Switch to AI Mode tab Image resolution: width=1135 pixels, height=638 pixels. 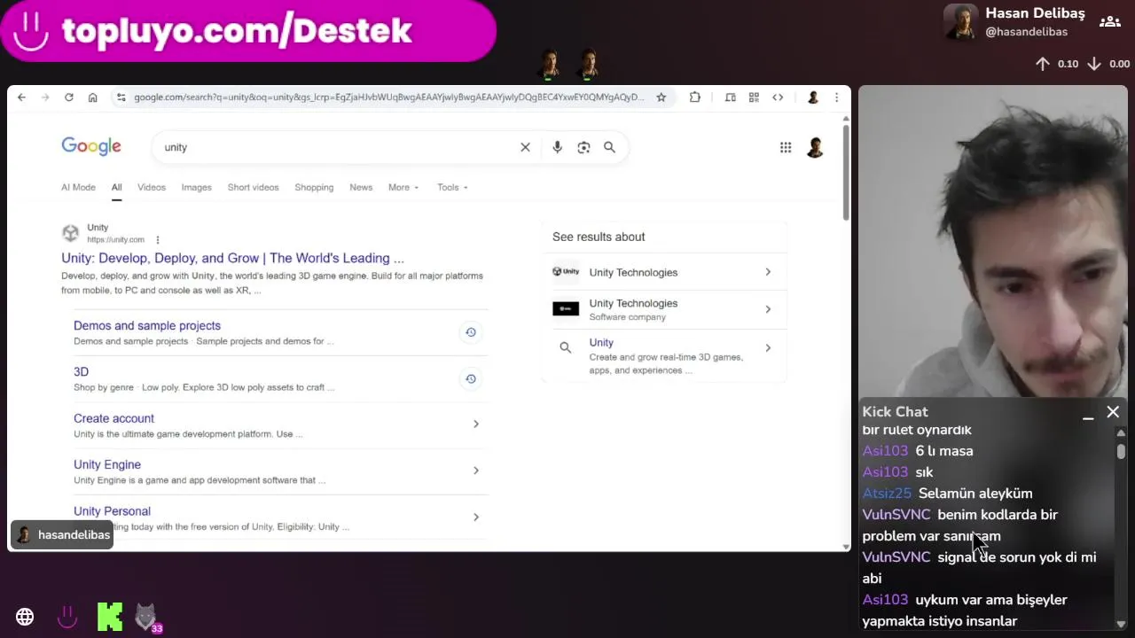point(78,188)
